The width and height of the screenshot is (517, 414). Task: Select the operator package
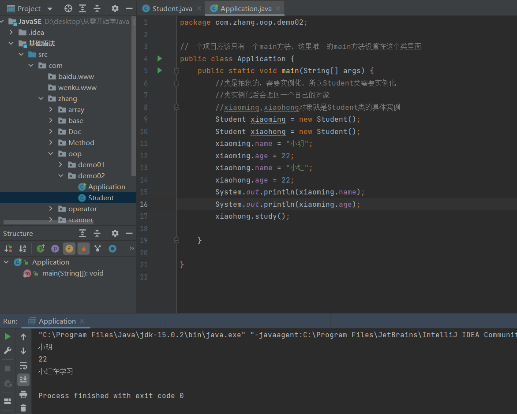[x=78, y=209]
